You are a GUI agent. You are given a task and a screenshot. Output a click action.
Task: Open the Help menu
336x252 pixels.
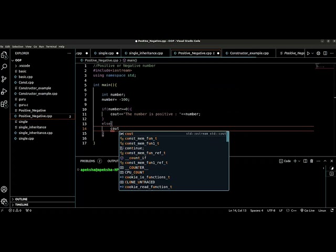(61, 47)
